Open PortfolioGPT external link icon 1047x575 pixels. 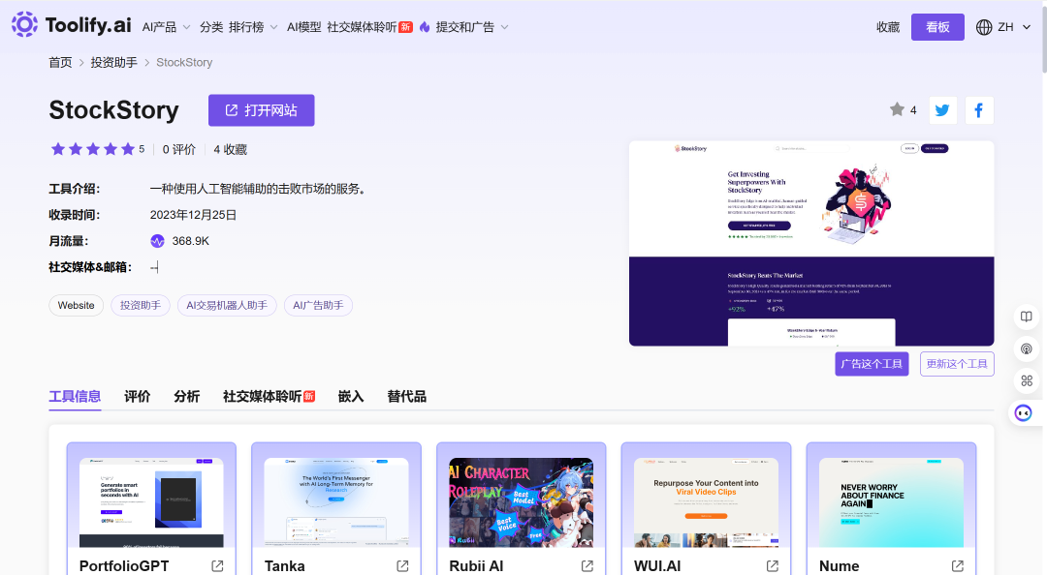[218, 565]
